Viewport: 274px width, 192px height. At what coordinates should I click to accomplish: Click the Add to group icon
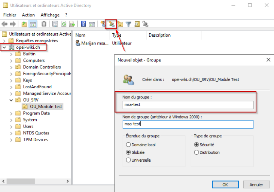pos(145,24)
